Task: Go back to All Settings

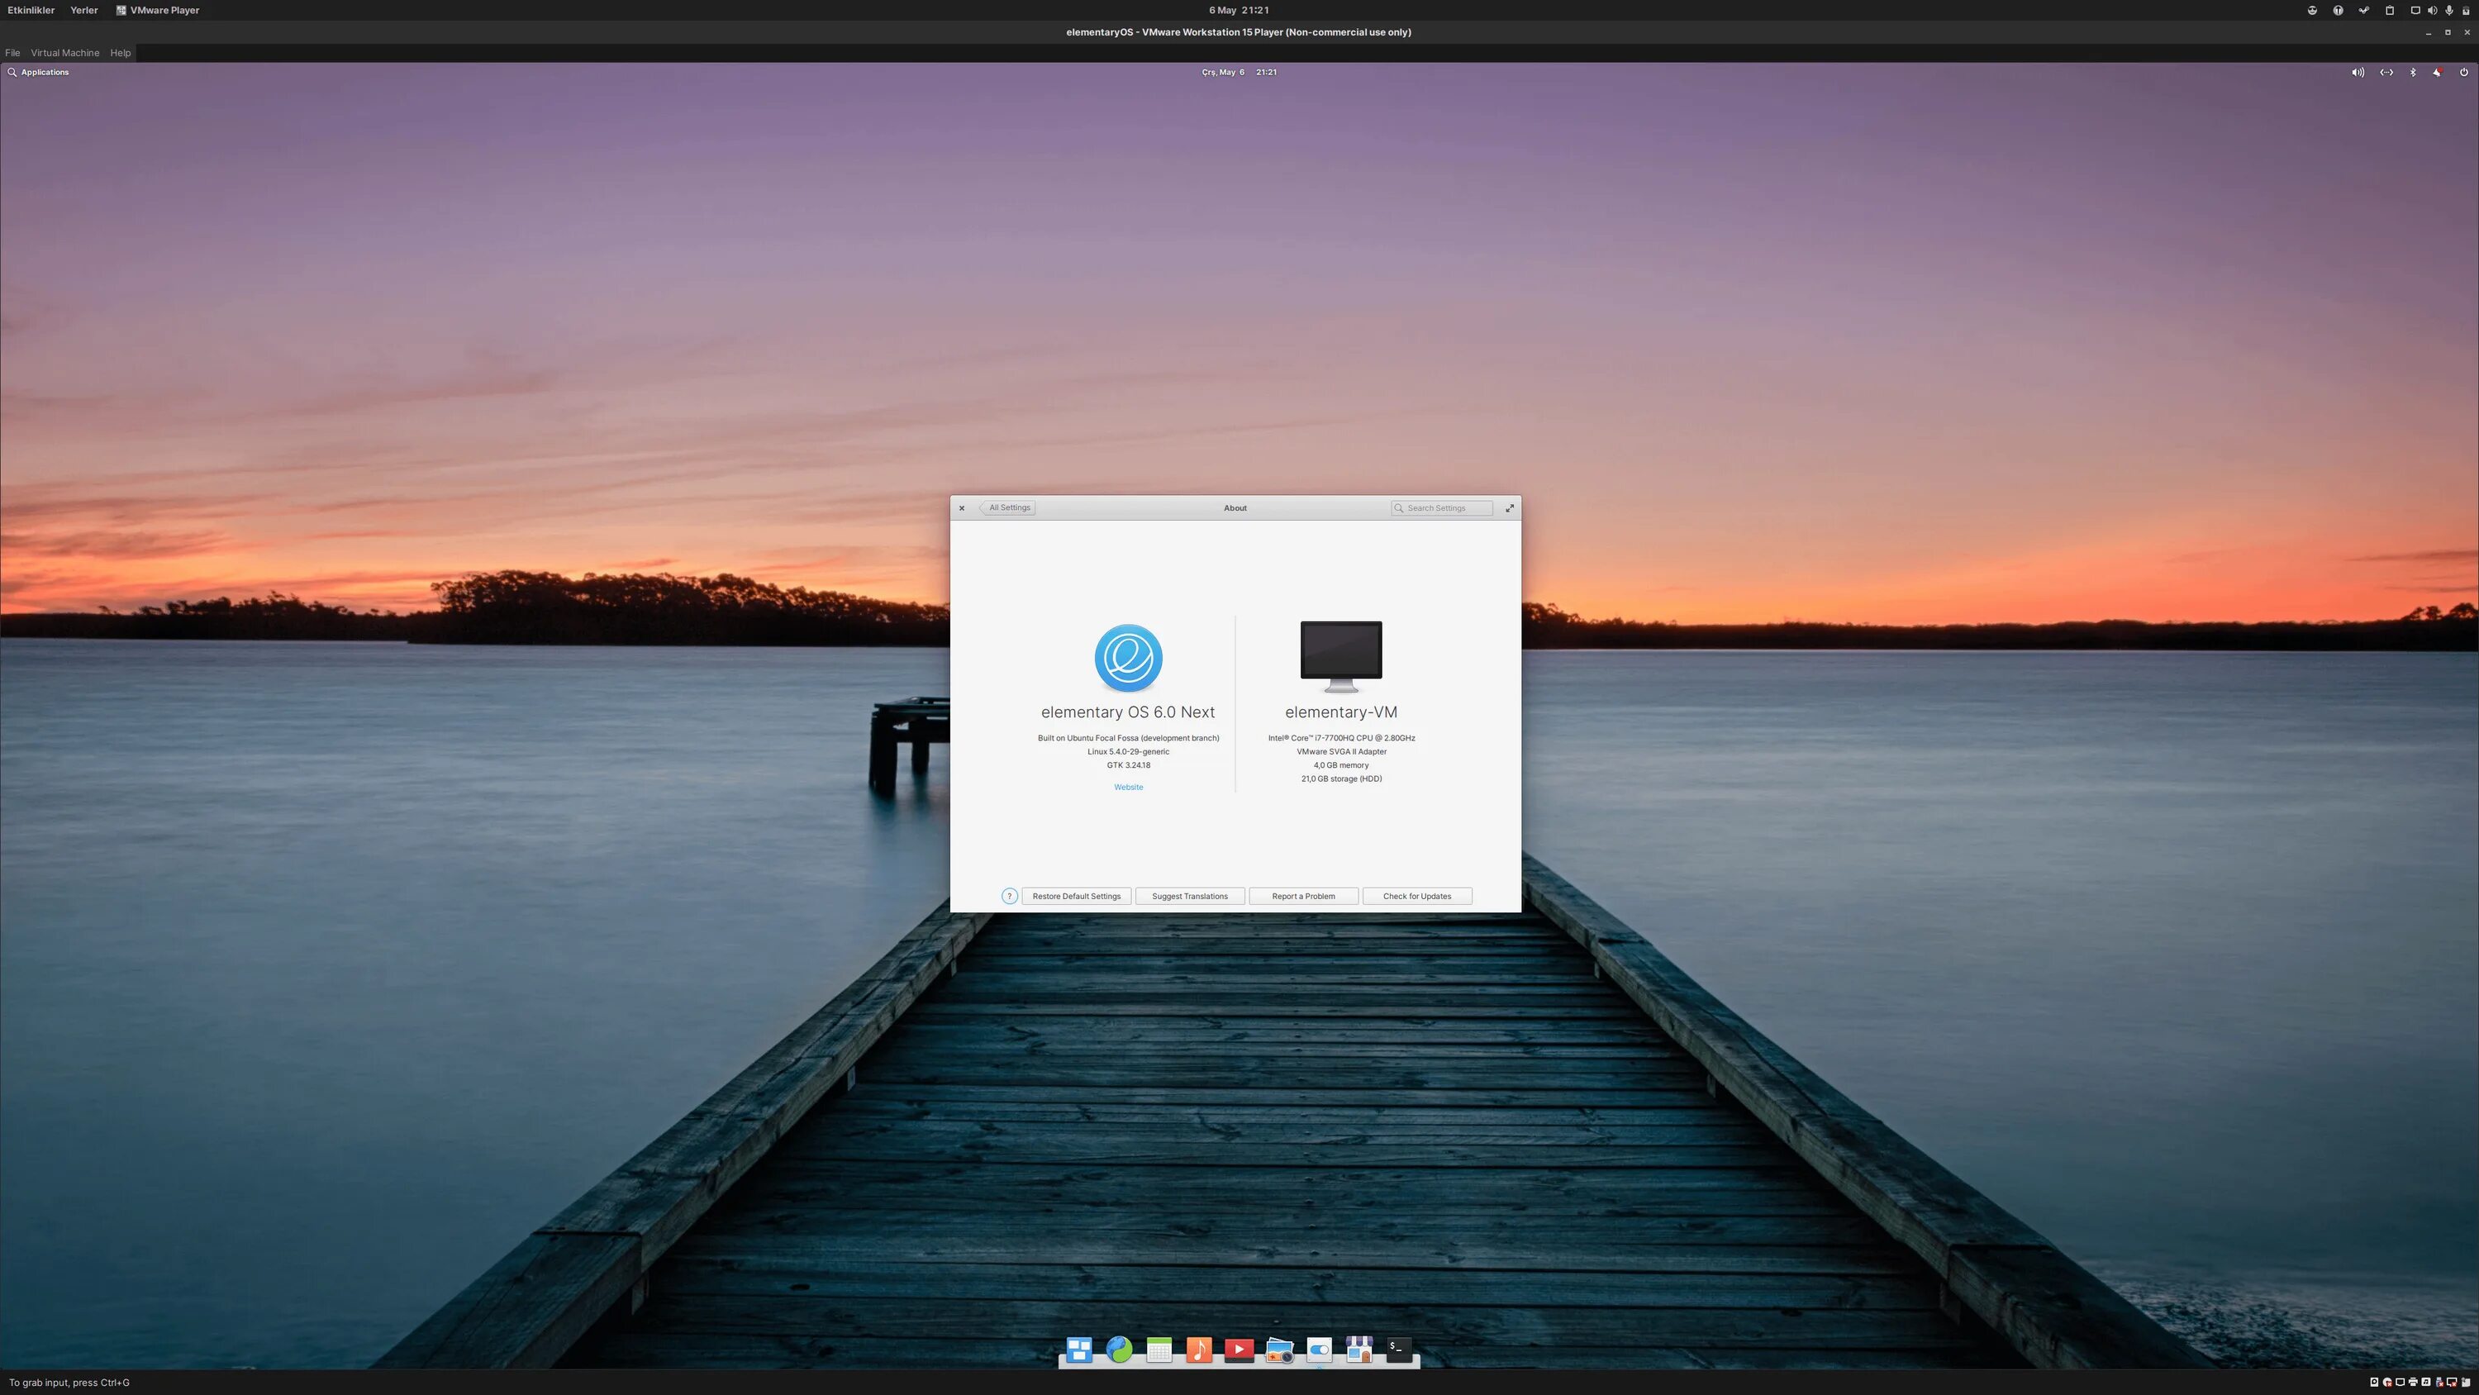Action: [1008, 508]
